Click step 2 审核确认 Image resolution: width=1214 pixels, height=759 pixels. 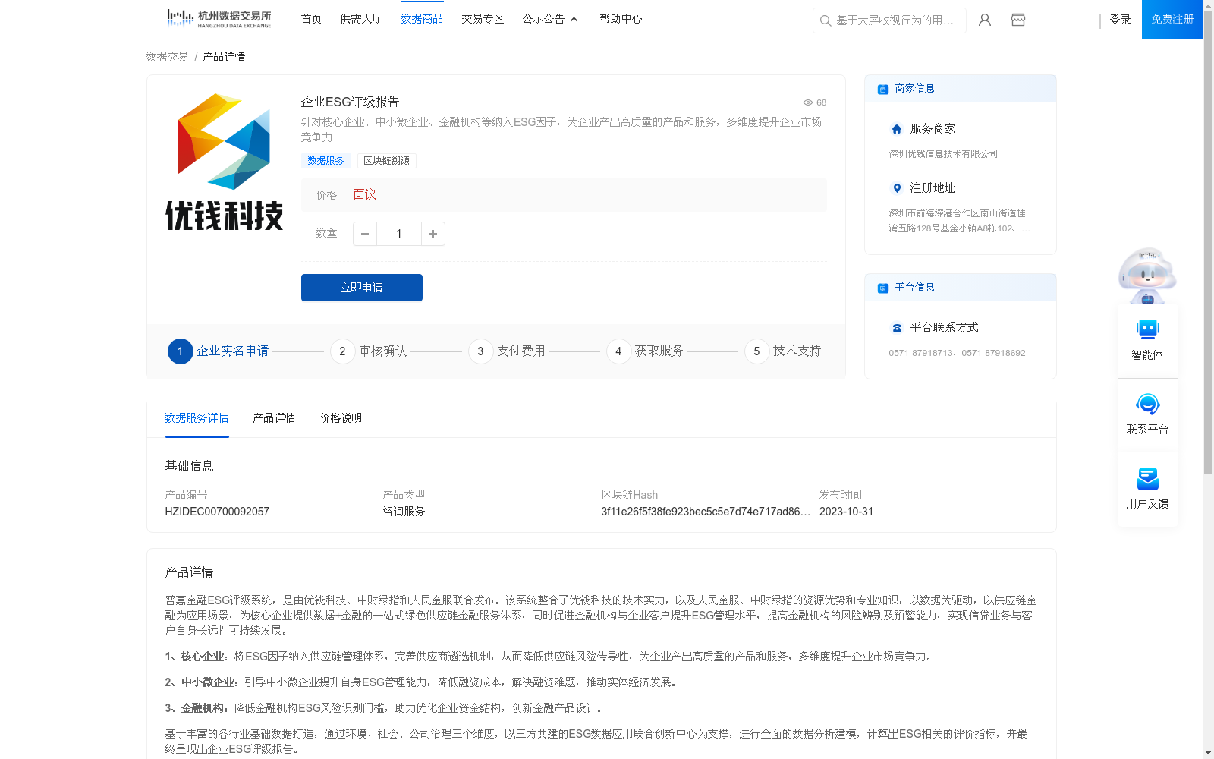tap(369, 351)
